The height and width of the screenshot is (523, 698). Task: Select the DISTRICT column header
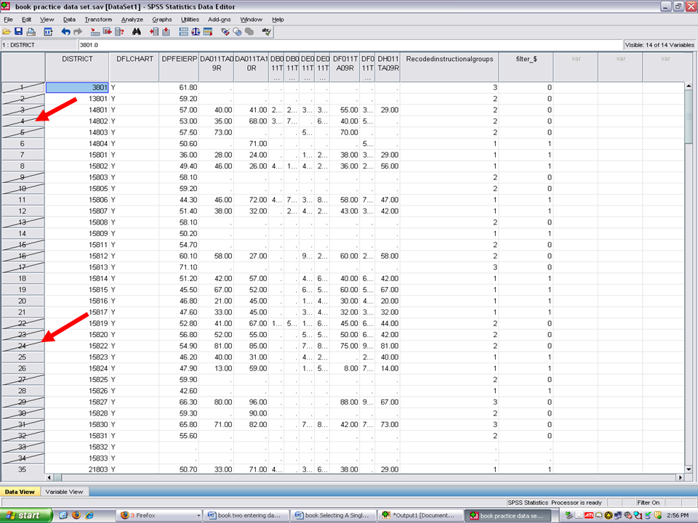[x=77, y=59]
